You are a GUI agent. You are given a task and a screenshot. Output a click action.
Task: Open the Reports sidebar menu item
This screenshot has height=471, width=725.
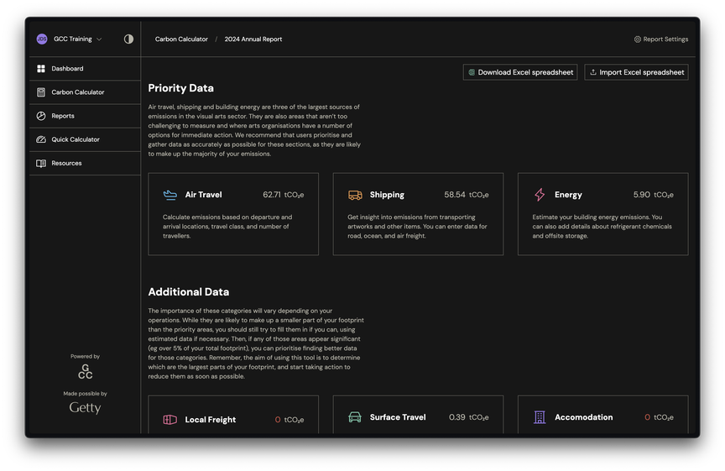[63, 116]
